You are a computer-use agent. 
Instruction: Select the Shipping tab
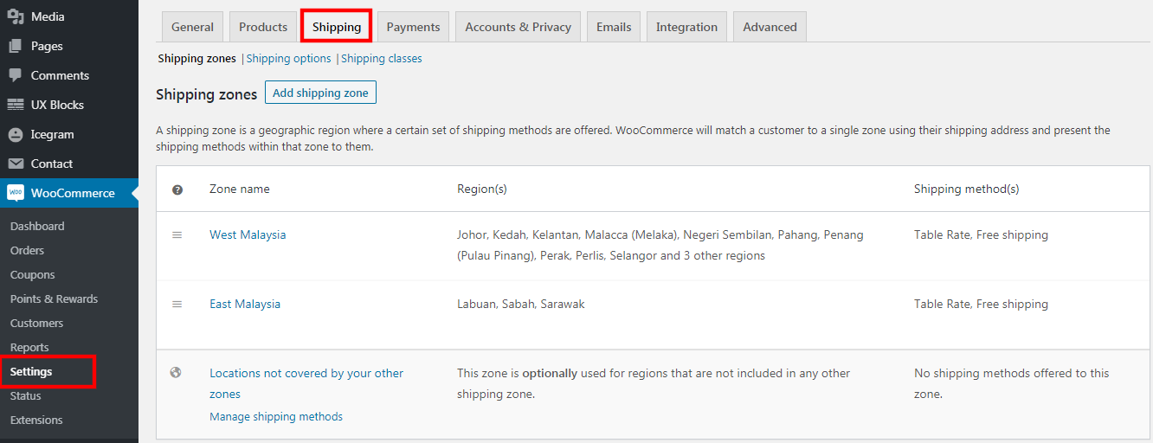click(337, 27)
